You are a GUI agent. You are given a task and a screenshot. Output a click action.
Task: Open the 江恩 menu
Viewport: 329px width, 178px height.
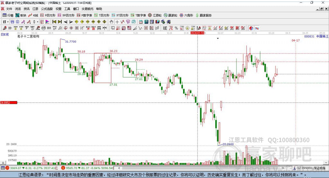[x=35, y=9]
